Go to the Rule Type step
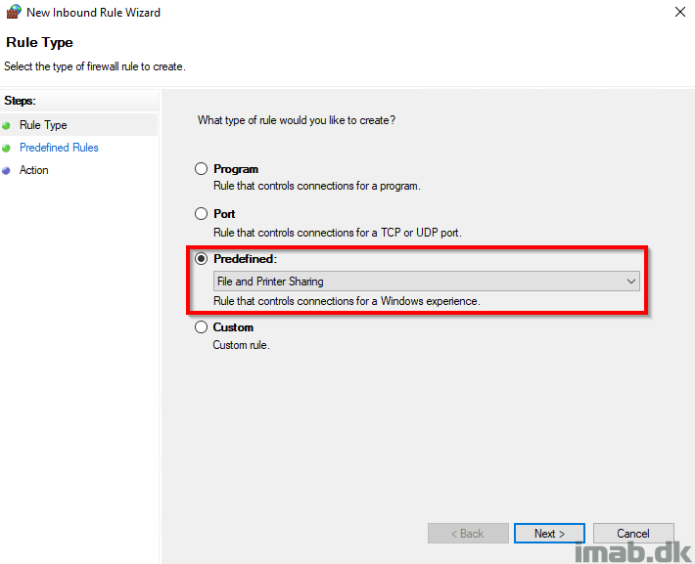The image size is (695, 564). coord(43,125)
